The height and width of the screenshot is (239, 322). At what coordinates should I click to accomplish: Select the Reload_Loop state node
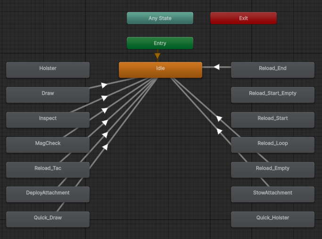[x=272, y=145]
